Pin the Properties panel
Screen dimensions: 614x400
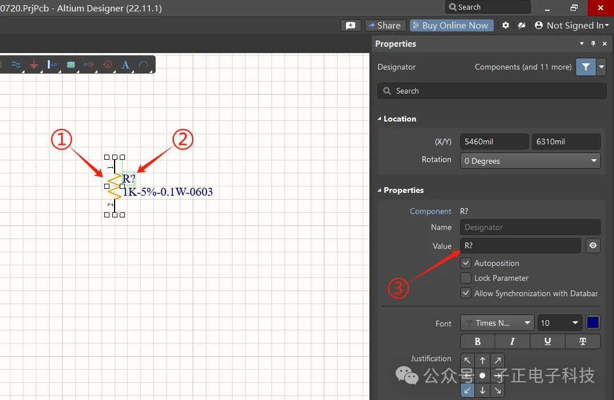[593, 43]
